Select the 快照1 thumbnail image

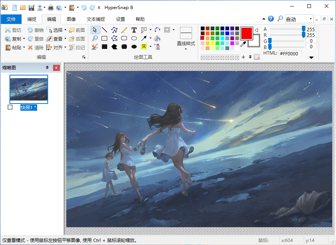[29, 89]
